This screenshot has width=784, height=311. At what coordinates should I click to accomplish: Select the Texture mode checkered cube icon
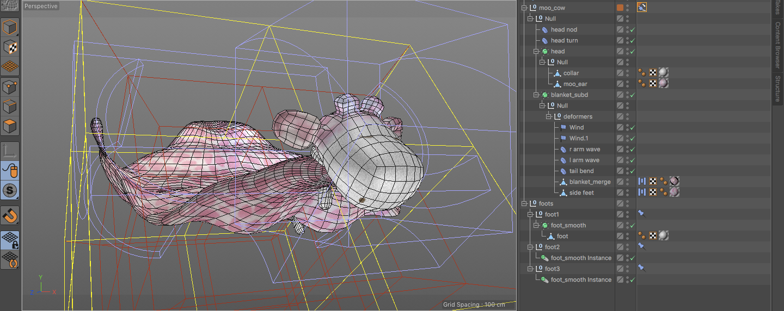pyautogui.click(x=10, y=47)
